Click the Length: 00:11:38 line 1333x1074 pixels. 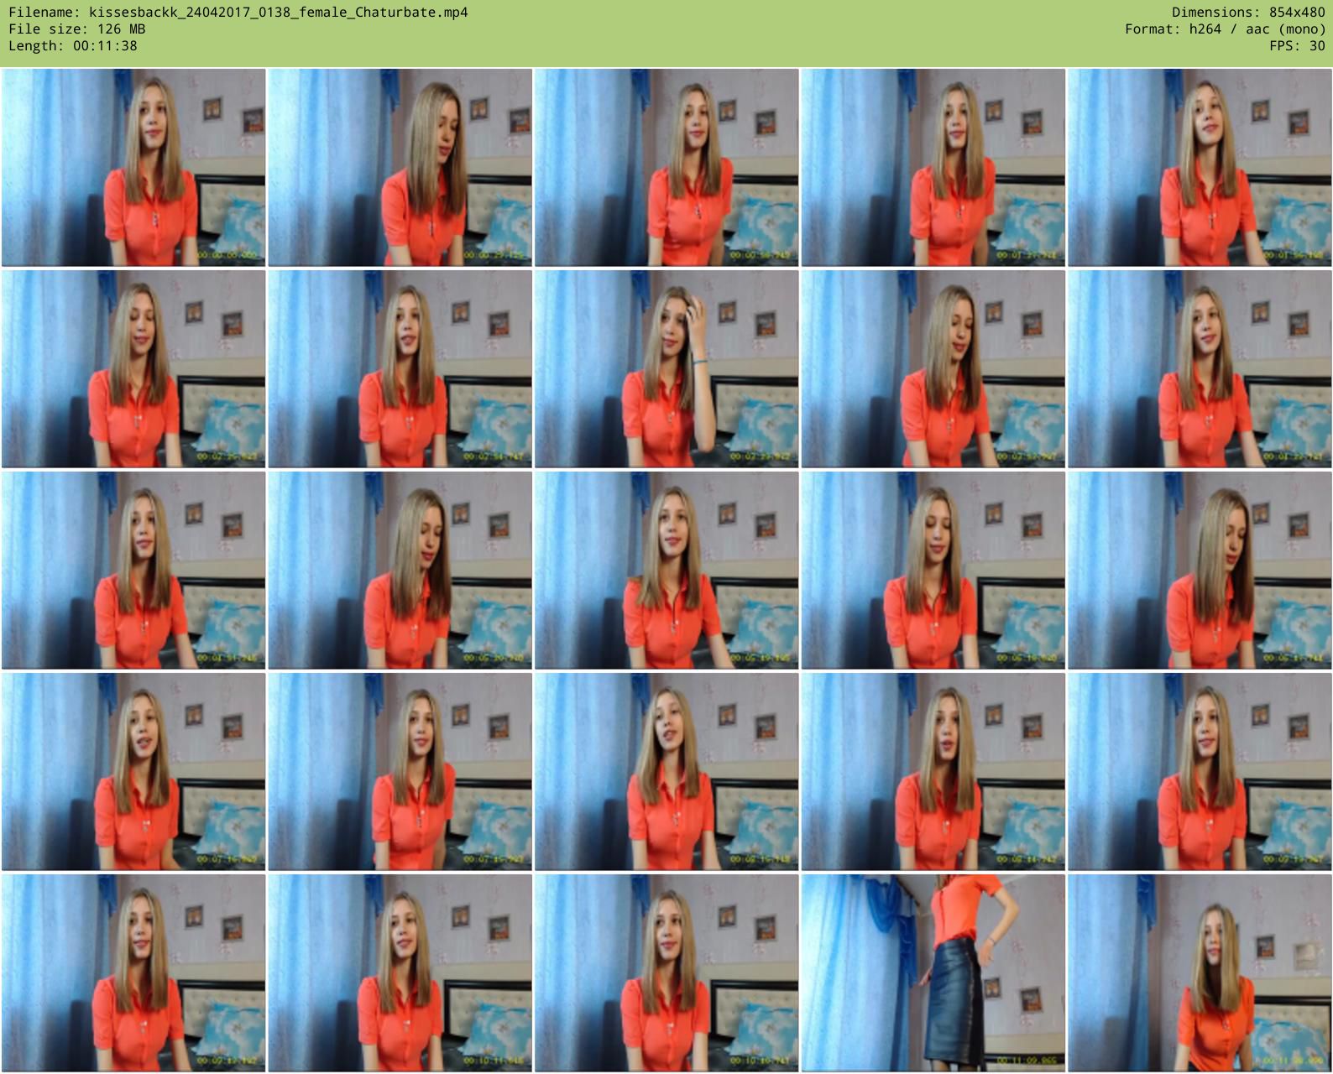click(73, 46)
